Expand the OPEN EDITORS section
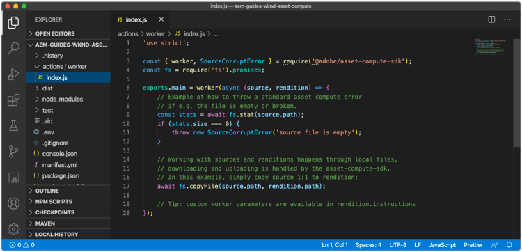Image resolution: width=522 pixels, height=252 pixels. (x=68, y=33)
